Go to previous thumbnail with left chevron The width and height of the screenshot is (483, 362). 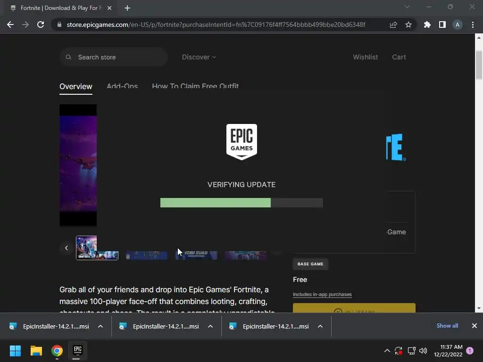point(66,248)
